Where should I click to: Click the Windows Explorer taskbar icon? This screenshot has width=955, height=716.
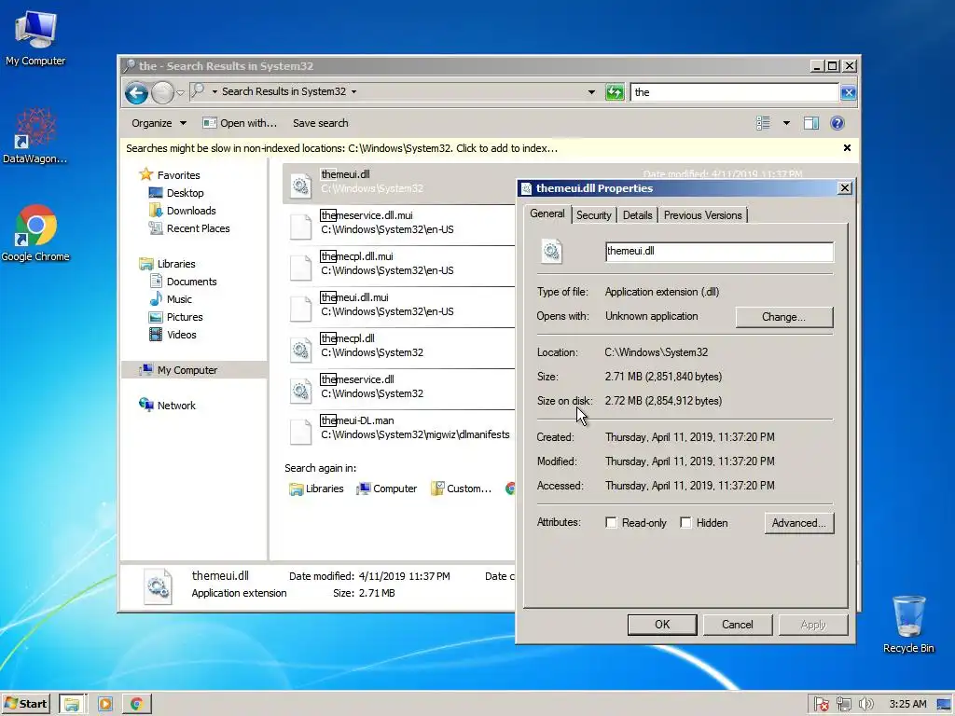73,704
